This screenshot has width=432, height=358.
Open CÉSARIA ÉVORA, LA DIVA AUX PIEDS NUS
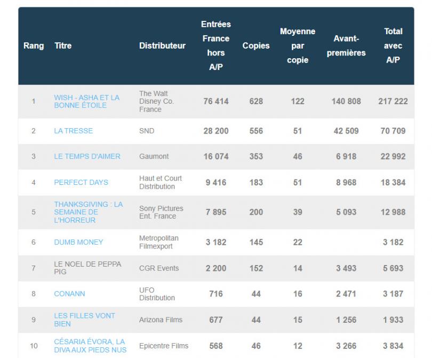click(90, 346)
